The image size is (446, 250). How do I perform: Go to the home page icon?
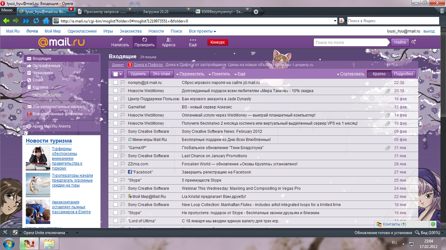tap(46, 21)
